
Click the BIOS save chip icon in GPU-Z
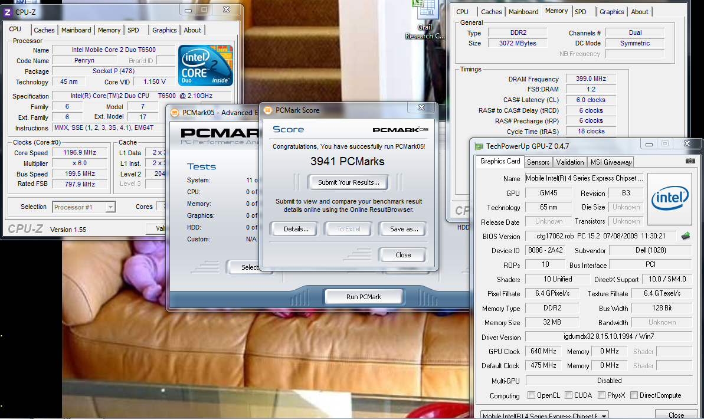pyautogui.click(x=686, y=236)
